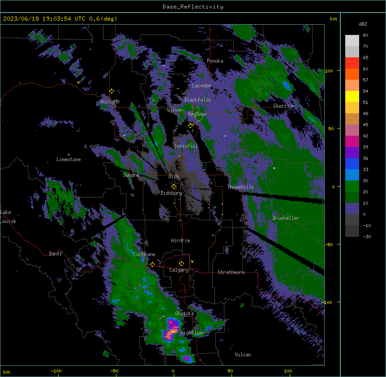
Task: Select the Olds town label
Action: click(x=174, y=176)
